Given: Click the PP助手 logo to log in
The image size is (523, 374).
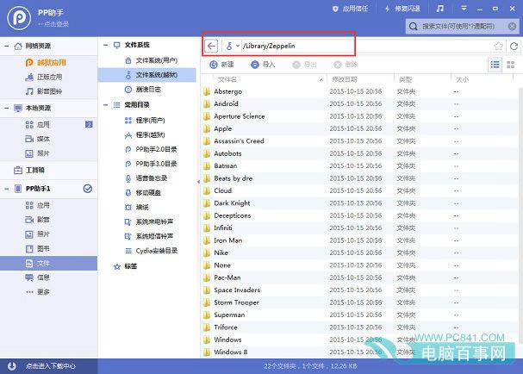Looking at the screenshot, I should [19, 18].
